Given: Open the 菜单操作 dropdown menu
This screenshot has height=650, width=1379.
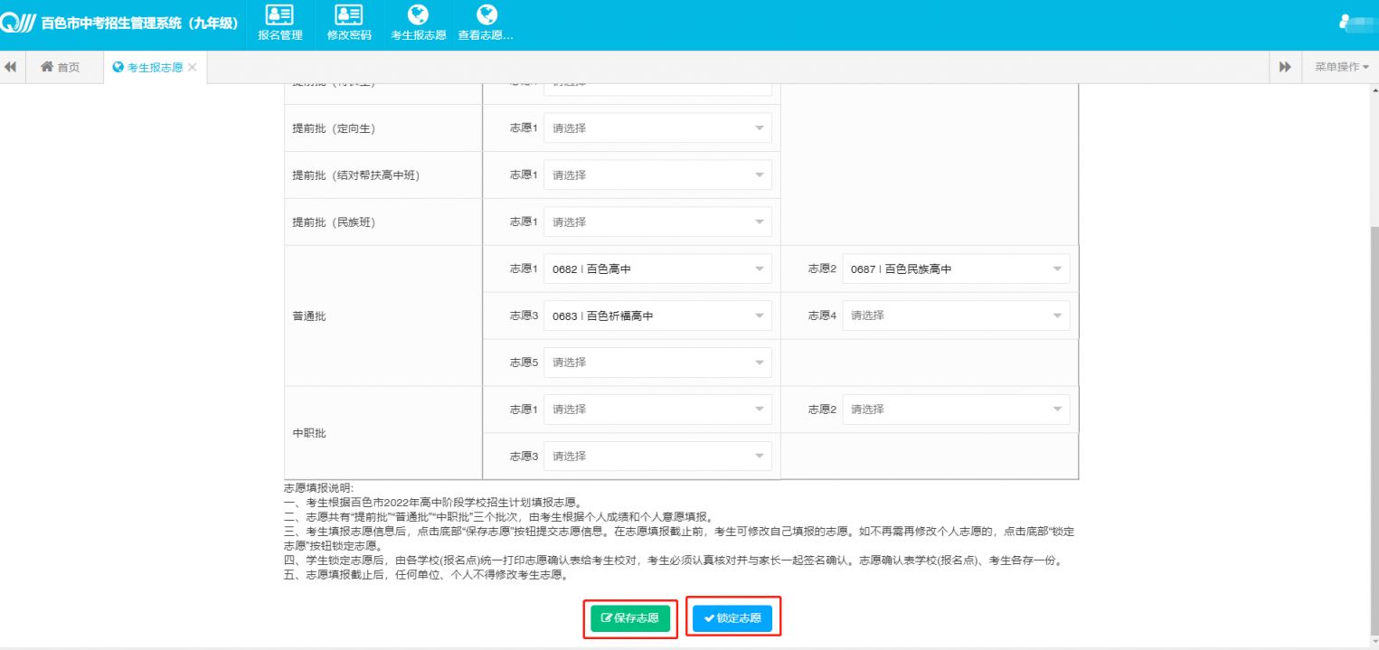Looking at the screenshot, I should coord(1342,68).
